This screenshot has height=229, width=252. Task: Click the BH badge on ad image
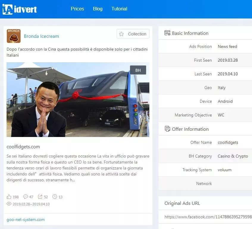(138, 70)
